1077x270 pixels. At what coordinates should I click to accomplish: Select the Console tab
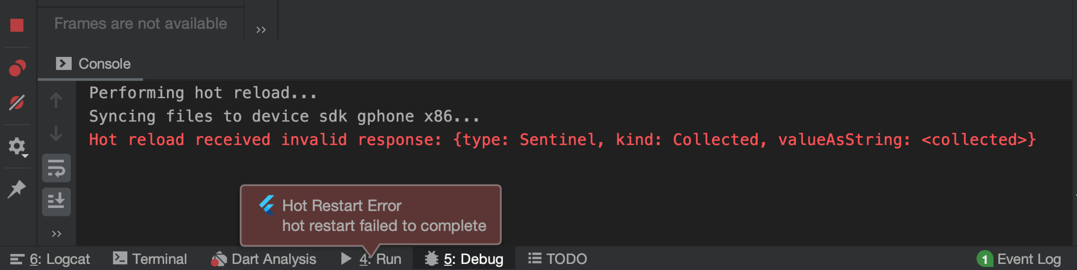(x=93, y=64)
